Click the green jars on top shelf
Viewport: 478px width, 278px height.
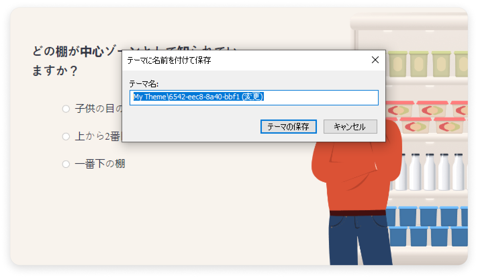click(427, 64)
